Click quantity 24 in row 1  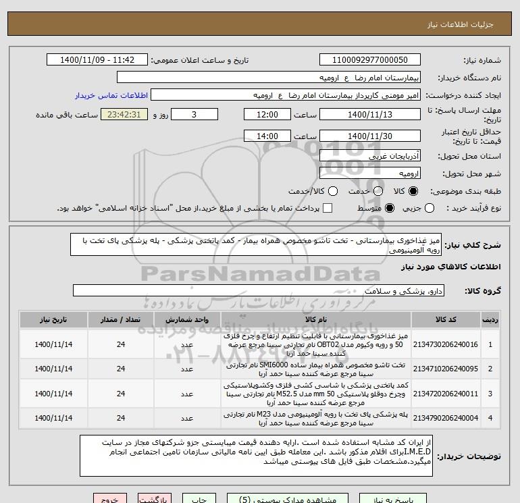point(121,344)
